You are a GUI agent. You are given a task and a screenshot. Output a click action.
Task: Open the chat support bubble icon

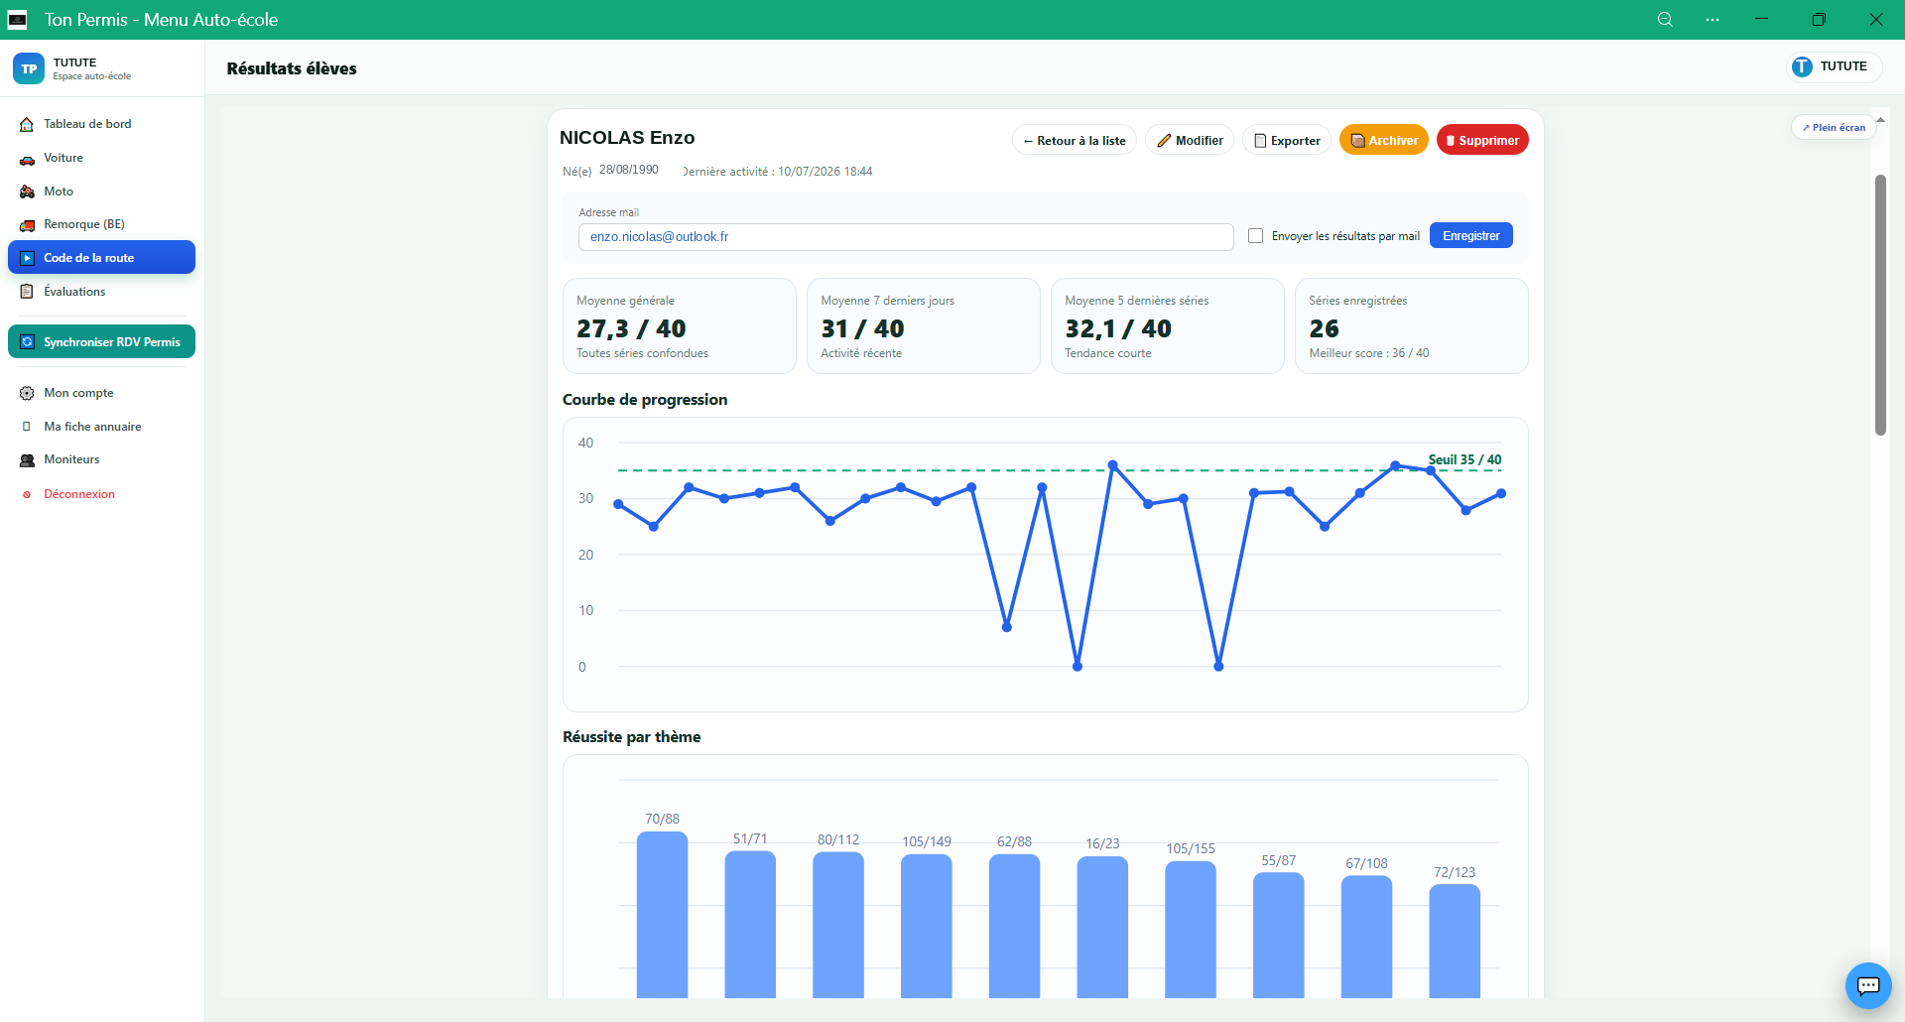pyautogui.click(x=1868, y=985)
